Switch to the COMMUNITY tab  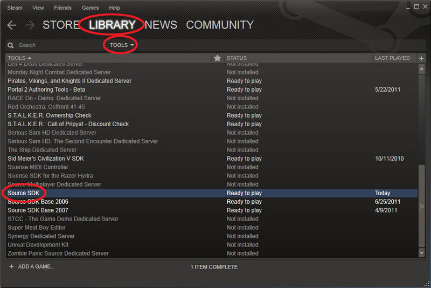[x=219, y=25]
